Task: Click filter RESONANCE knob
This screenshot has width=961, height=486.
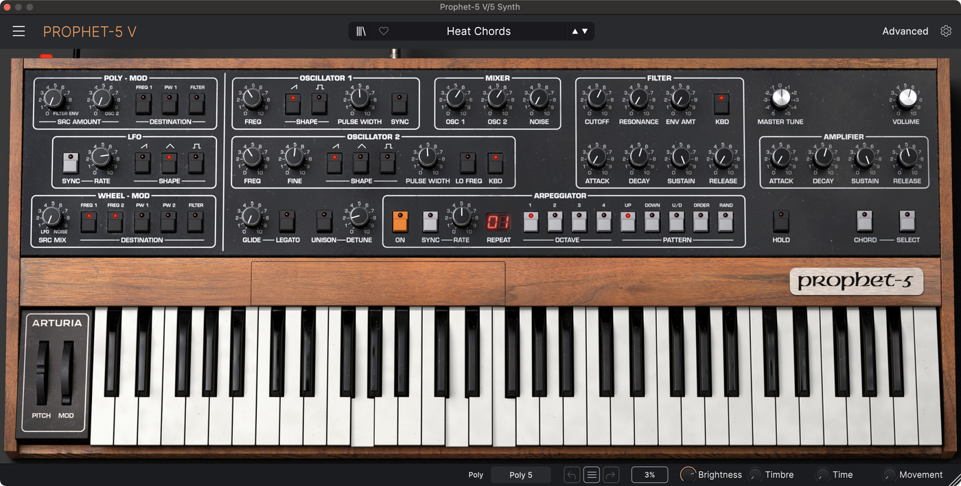Action: [638, 99]
